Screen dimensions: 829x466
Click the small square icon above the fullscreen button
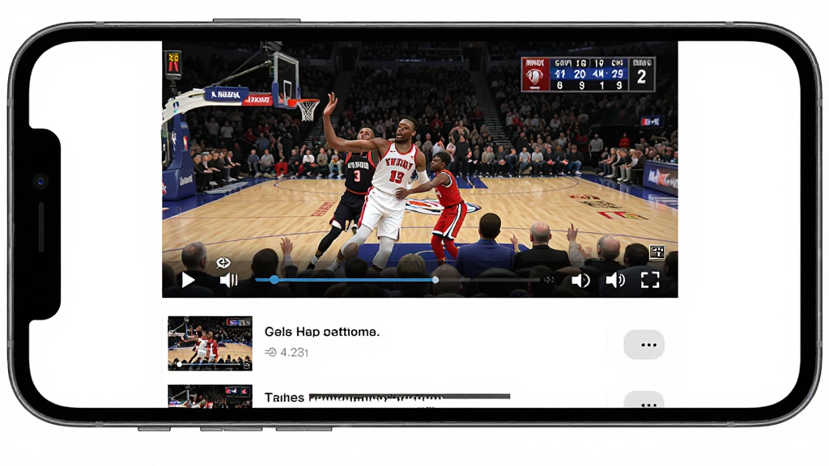[657, 252]
